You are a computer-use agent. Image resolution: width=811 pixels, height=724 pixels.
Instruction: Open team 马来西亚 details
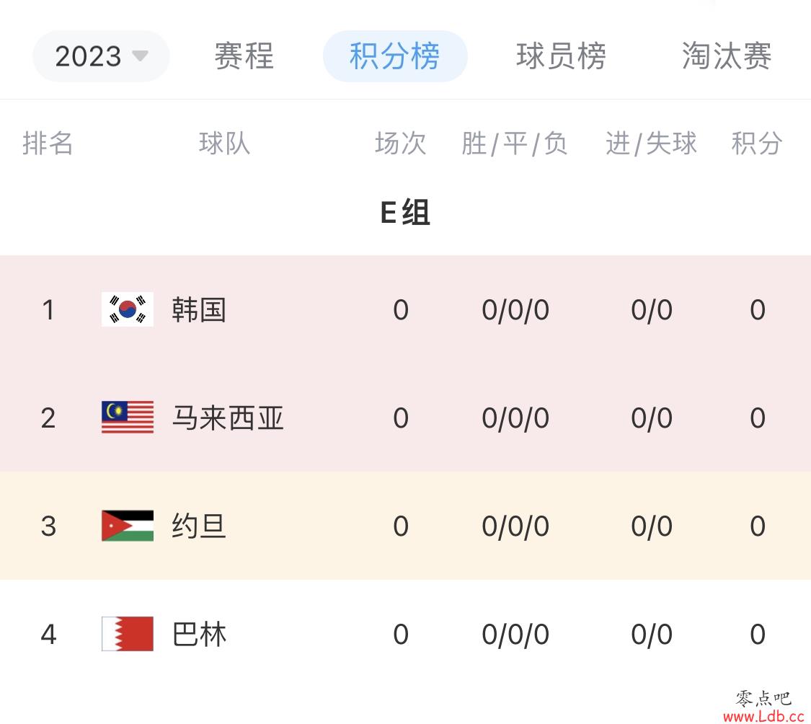[228, 418]
